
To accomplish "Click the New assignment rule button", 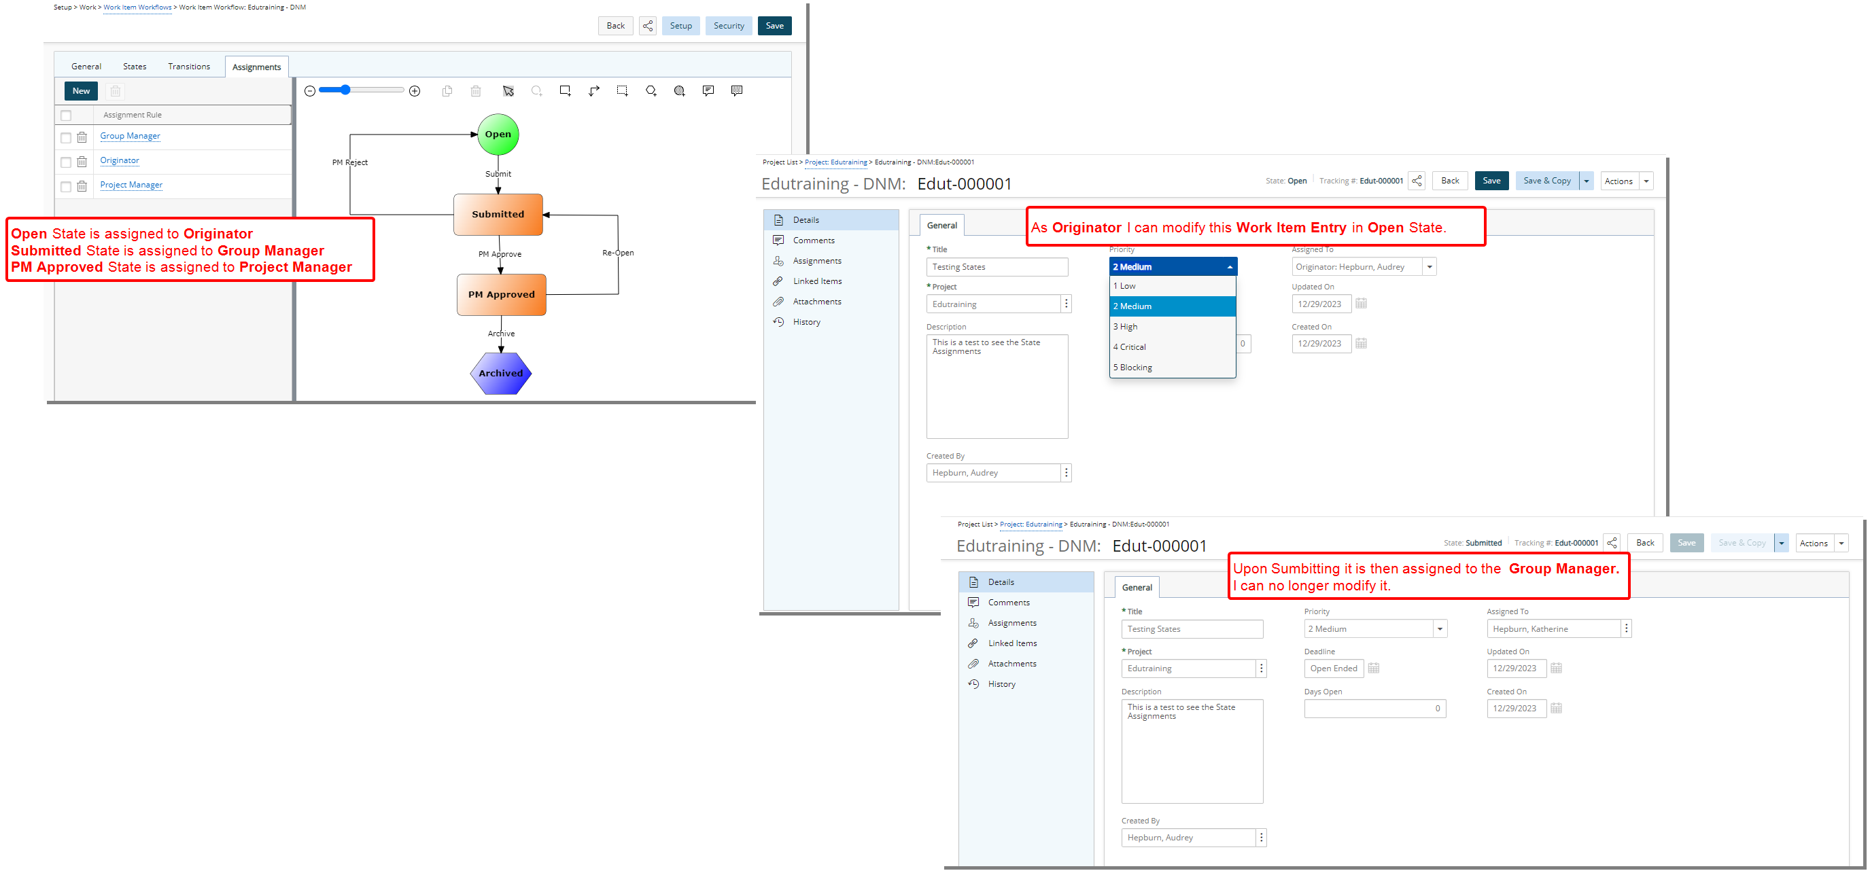I will (82, 92).
